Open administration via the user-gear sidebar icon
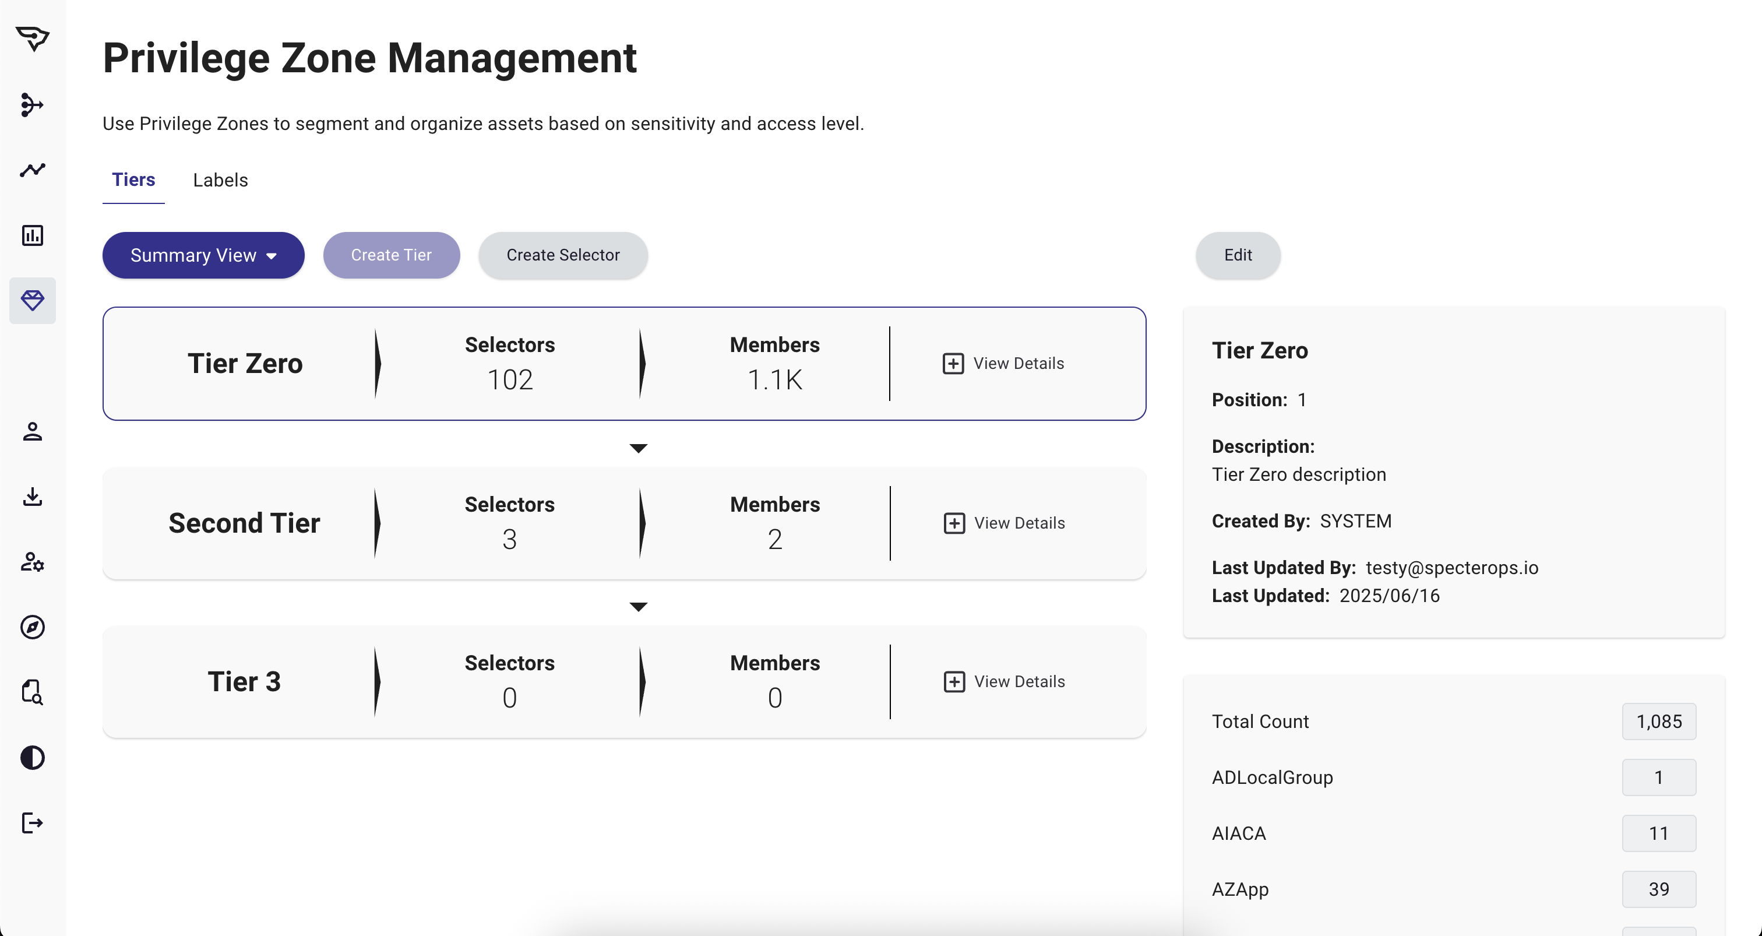The height and width of the screenshot is (936, 1762). (32, 562)
